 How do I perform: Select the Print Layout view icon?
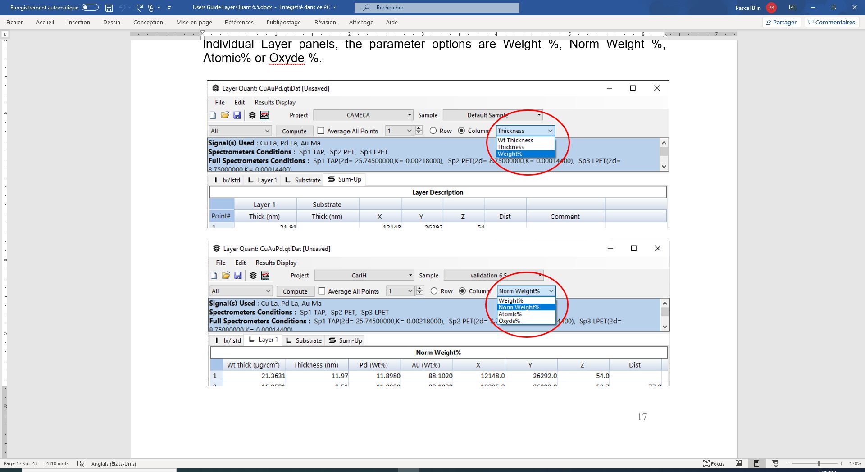(x=756, y=463)
